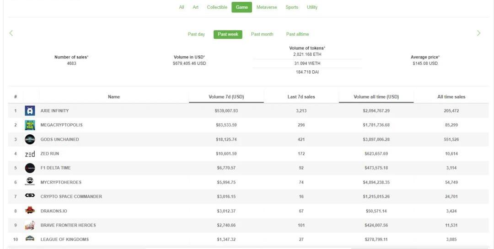Click the Drakons.io logo icon
The height and width of the screenshot is (249, 494).
click(x=30, y=210)
